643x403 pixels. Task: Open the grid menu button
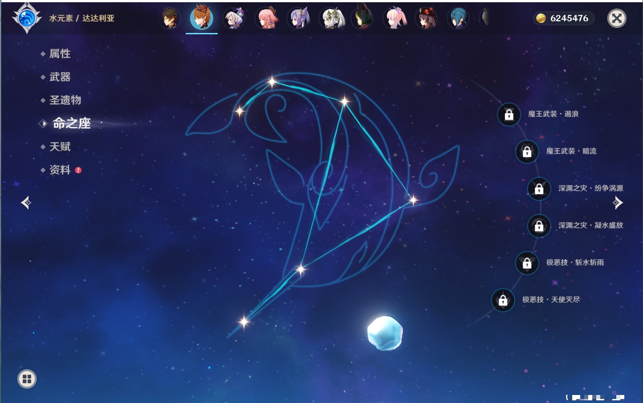coord(27,379)
